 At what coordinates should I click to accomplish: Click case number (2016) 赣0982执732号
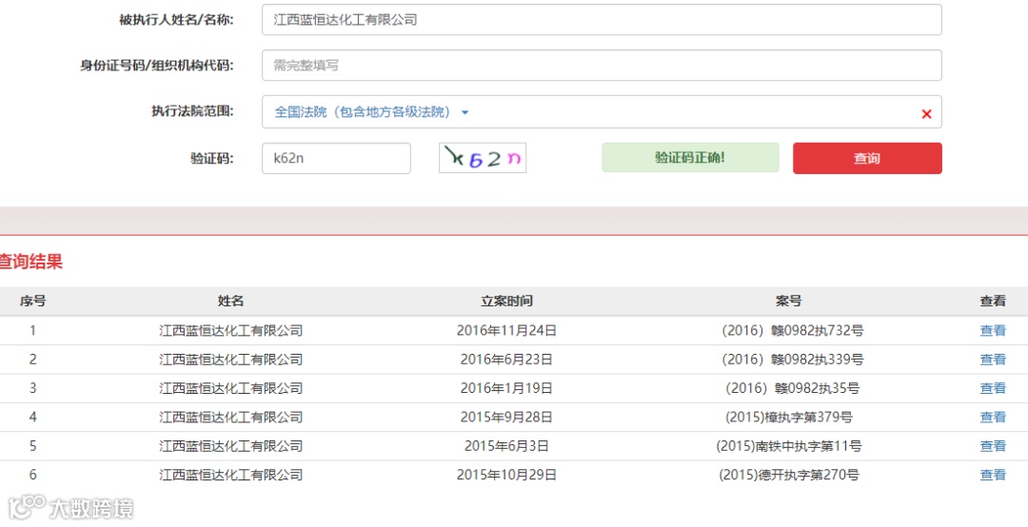791,330
